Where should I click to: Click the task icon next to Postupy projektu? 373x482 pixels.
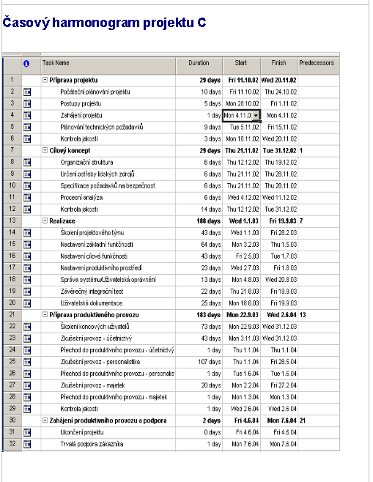point(27,103)
